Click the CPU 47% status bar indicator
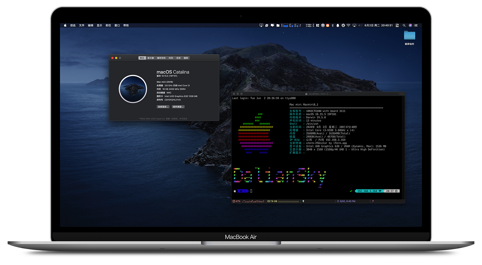Screen dimensions: 482x265 point(237,201)
